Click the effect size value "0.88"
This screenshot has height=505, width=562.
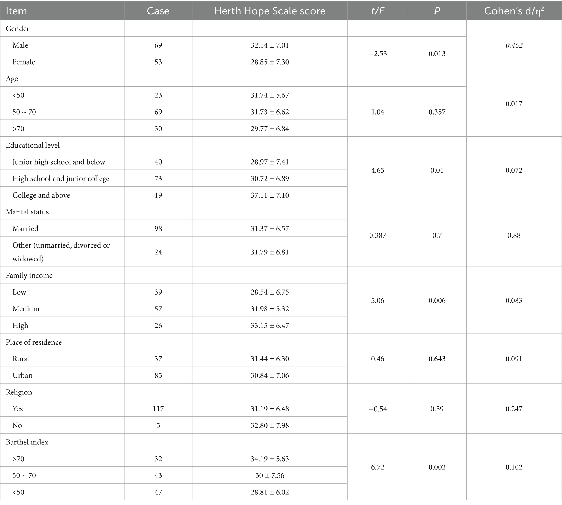pyautogui.click(x=514, y=235)
